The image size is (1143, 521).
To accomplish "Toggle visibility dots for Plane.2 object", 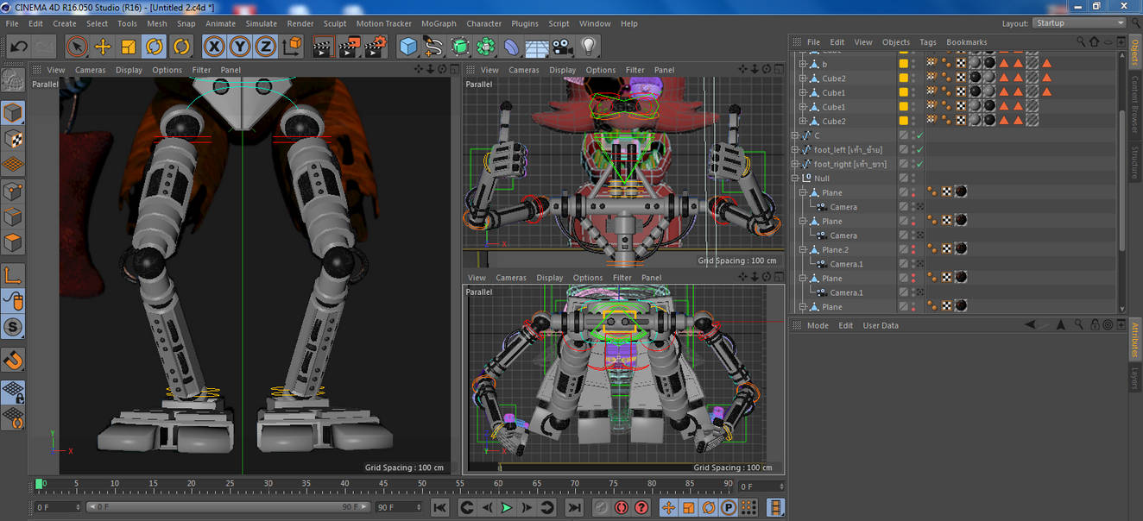I will (913, 250).
